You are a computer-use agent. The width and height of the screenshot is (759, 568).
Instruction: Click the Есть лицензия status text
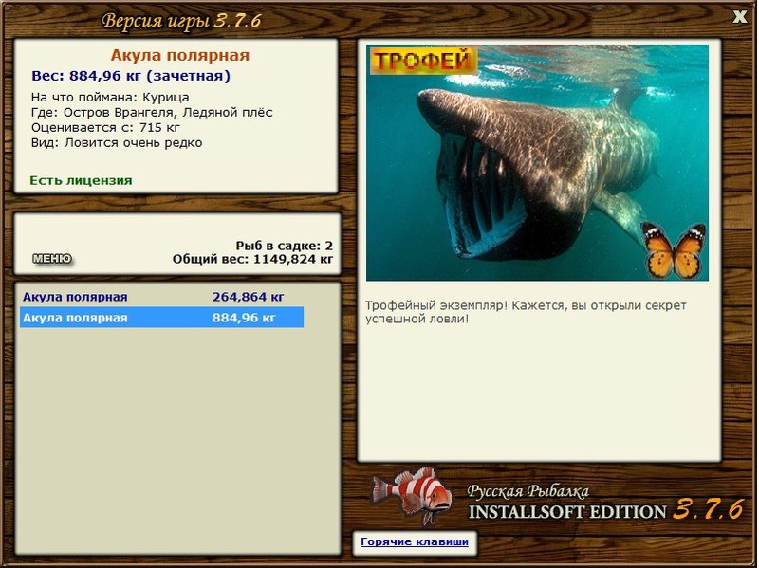click(x=81, y=180)
